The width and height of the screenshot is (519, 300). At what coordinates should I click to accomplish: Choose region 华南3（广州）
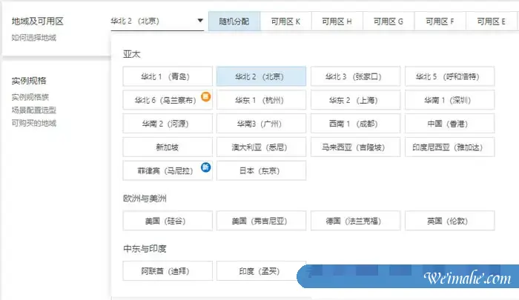pos(261,124)
